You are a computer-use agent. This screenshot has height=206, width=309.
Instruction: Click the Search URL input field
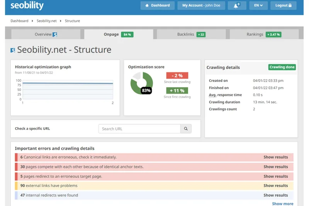pyautogui.click(x=139, y=129)
